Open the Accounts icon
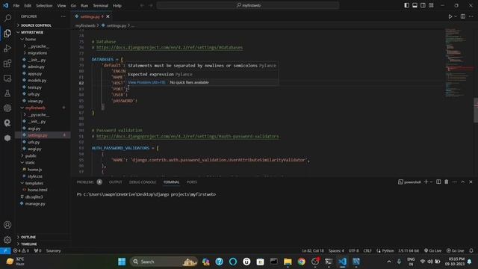Viewport: 478px width, 269px height. click(7, 225)
